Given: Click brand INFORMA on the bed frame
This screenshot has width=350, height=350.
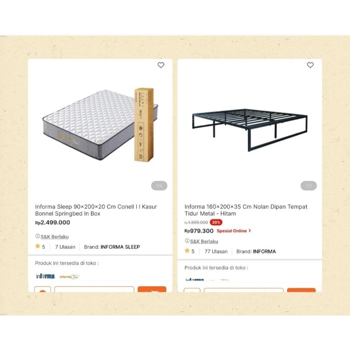Looking at the screenshot, I should click(265, 251).
